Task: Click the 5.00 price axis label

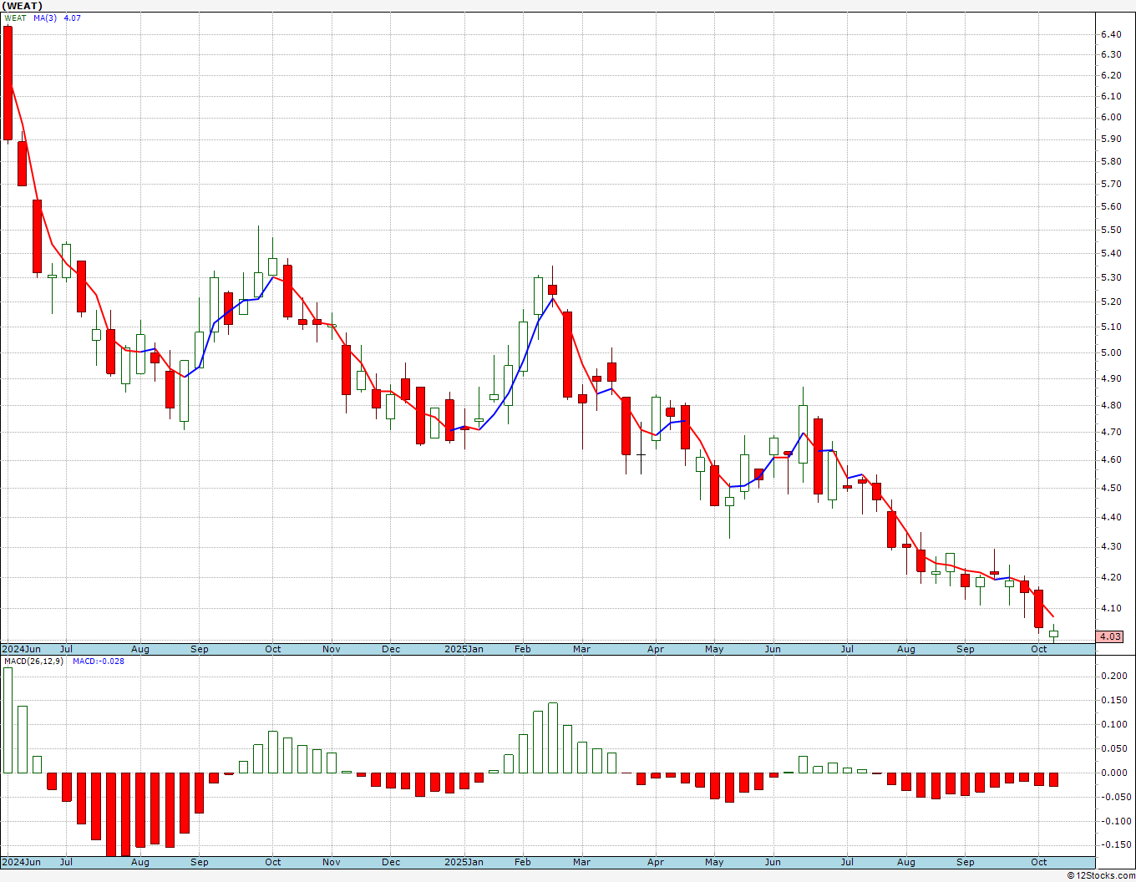Action: coord(1111,352)
